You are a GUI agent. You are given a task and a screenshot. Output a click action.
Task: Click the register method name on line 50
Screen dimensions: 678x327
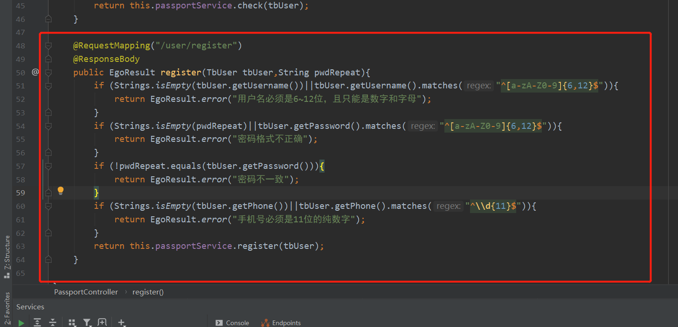181,73
